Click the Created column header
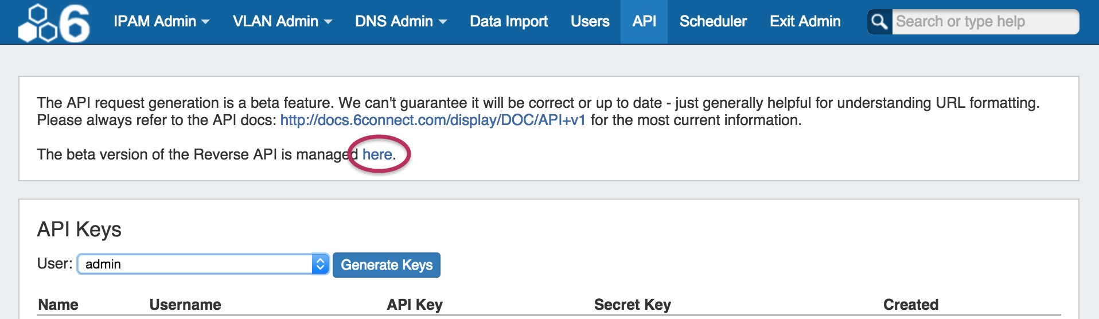1099x319 pixels. [910, 305]
